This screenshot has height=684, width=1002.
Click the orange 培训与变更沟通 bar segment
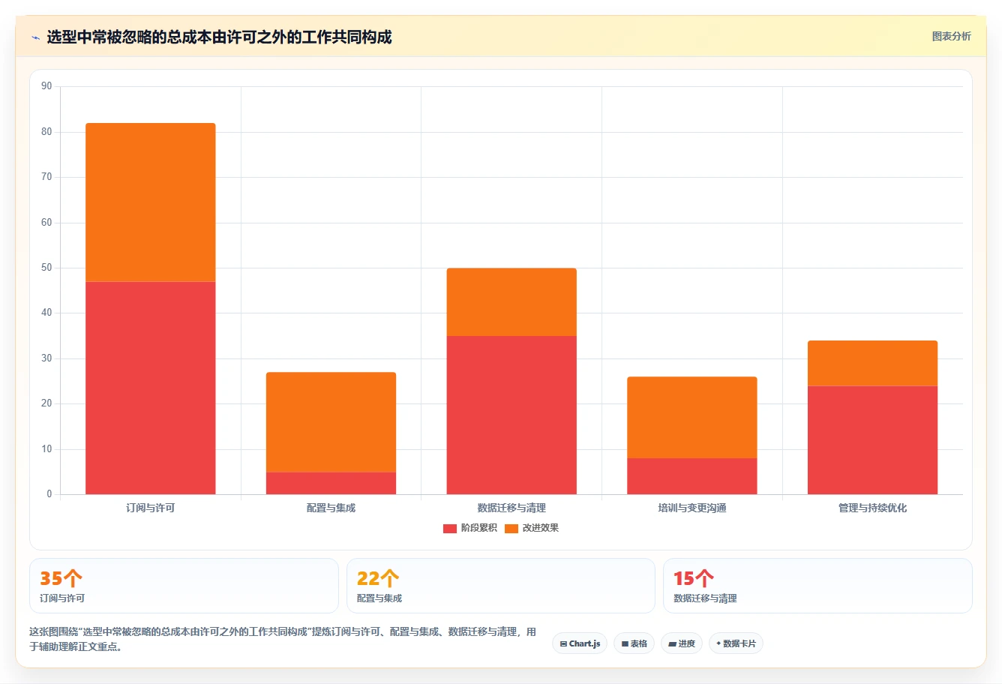tap(692, 417)
